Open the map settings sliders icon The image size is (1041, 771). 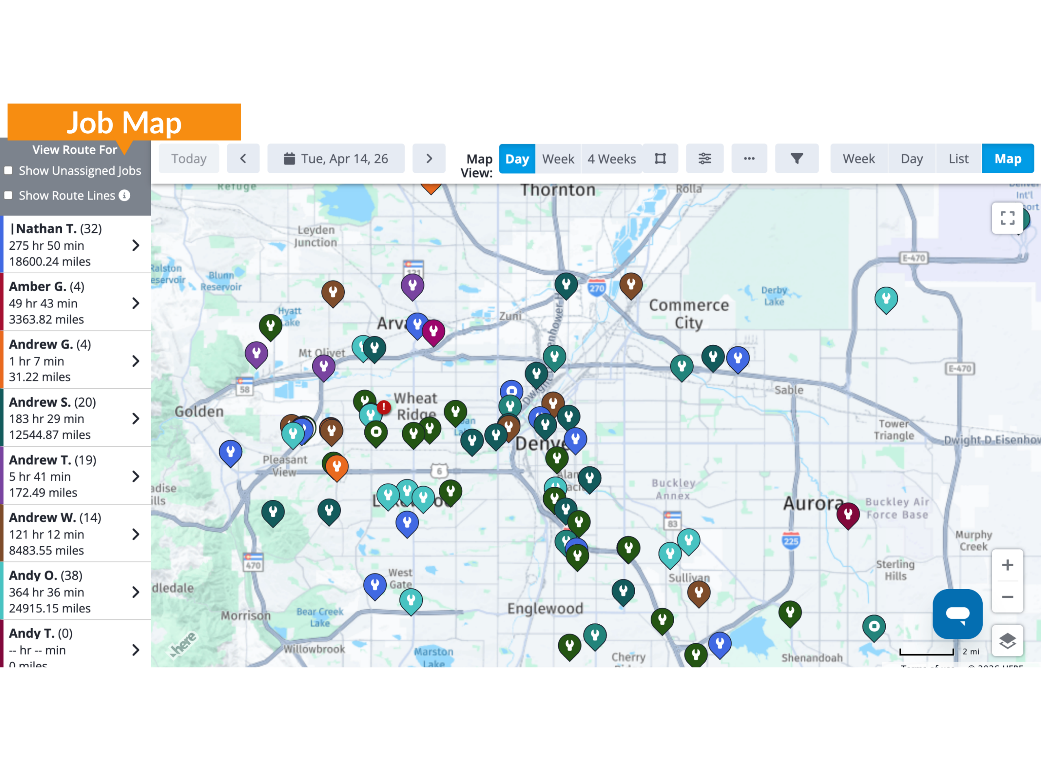tap(705, 159)
